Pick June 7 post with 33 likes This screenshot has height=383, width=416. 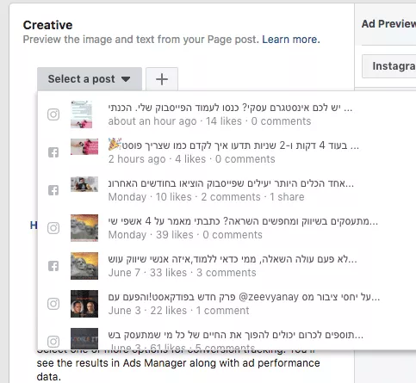[x=227, y=266]
